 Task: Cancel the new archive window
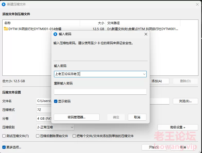pyautogui.click(x=183, y=147)
